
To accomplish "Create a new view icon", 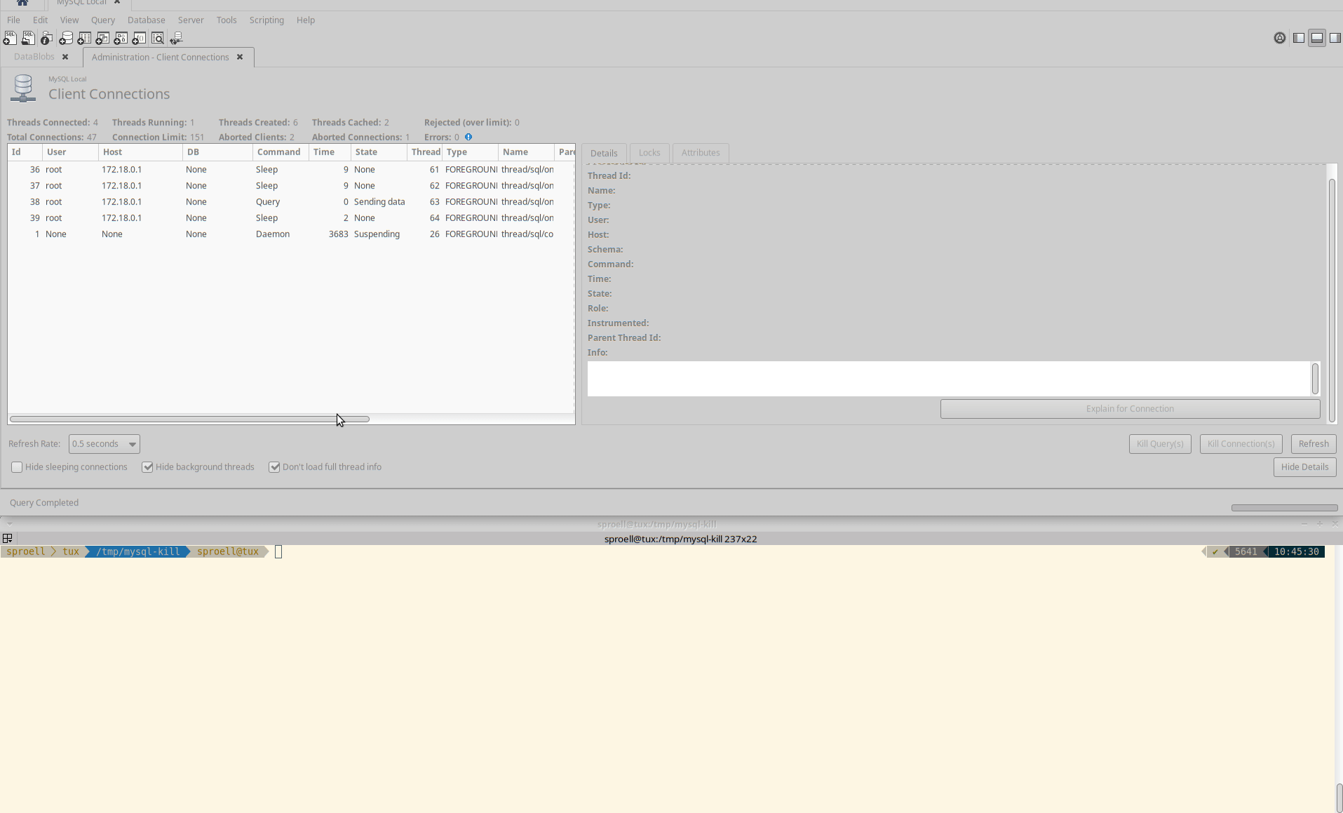I will (x=102, y=38).
